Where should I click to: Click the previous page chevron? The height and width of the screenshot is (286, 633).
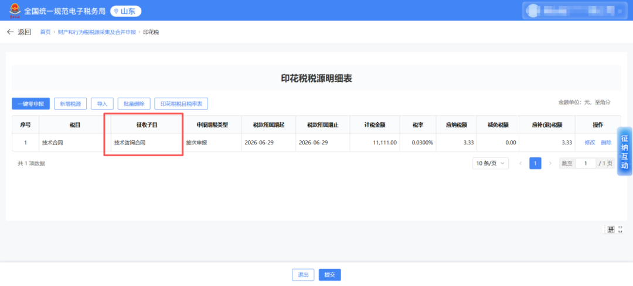pos(520,163)
